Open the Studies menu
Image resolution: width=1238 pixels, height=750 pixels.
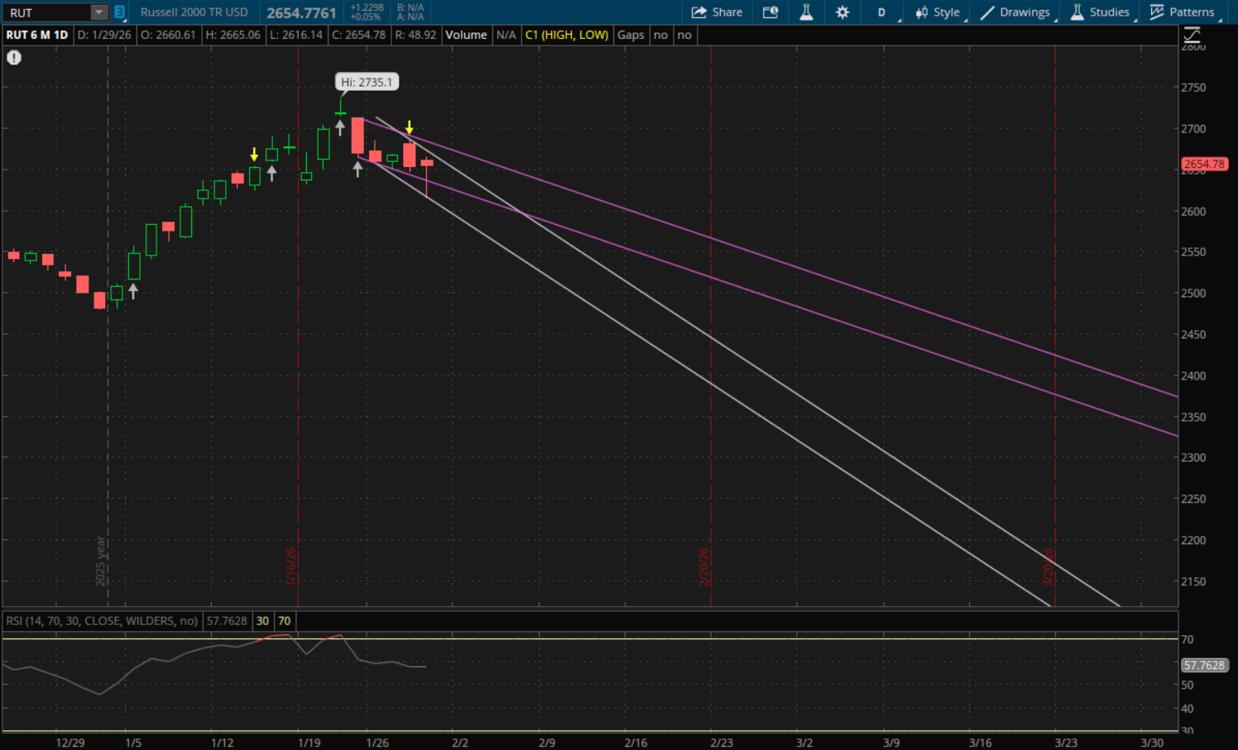pyautogui.click(x=1100, y=12)
